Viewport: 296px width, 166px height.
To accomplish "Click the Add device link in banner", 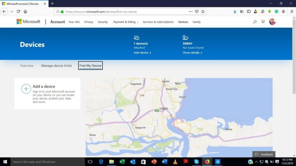I will [x=142, y=53].
